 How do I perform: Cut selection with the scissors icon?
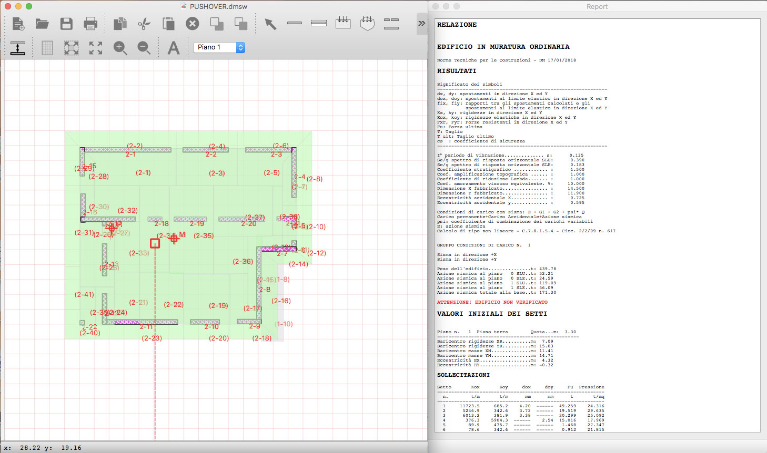point(144,24)
